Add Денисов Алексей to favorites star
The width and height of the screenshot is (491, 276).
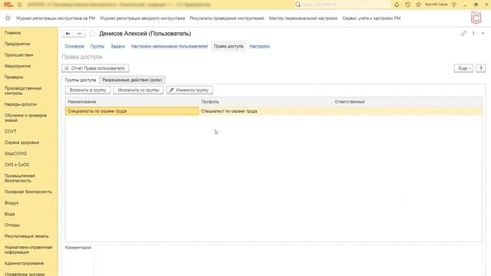coord(92,34)
